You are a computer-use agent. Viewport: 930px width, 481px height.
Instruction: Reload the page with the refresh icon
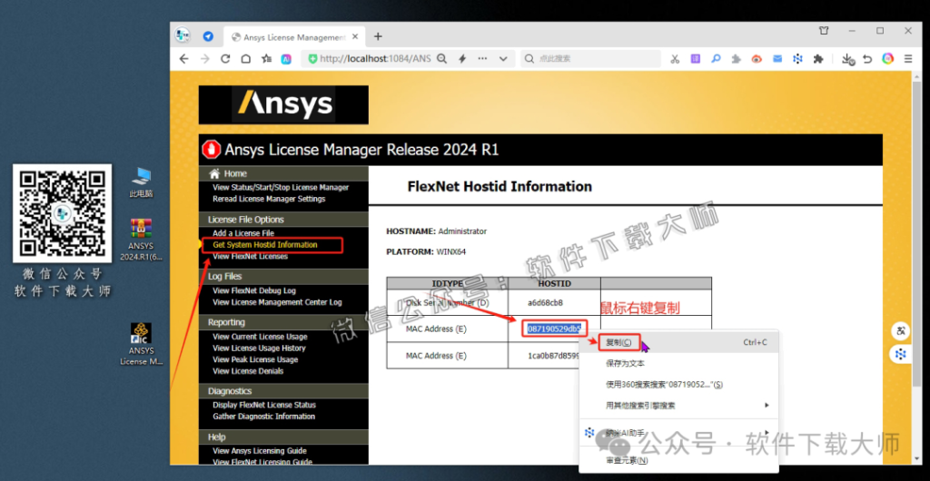(x=225, y=59)
